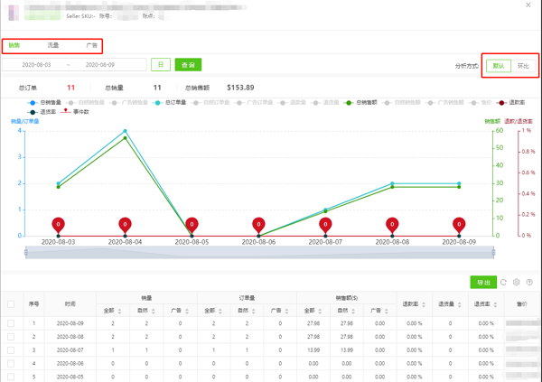Click the start date field 2020-08-03
Image resolution: width=542 pixels, height=382 pixels.
click(36, 65)
